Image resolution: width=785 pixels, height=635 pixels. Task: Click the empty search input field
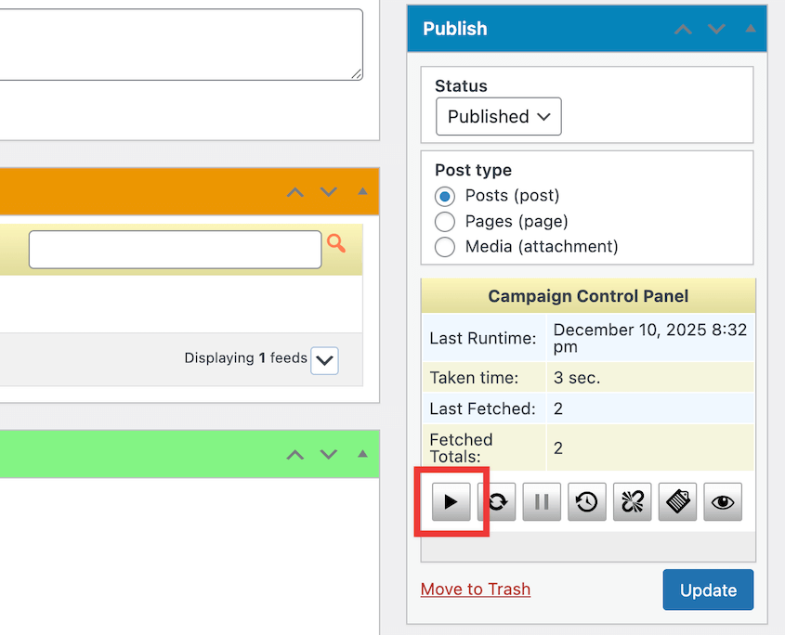coord(175,249)
